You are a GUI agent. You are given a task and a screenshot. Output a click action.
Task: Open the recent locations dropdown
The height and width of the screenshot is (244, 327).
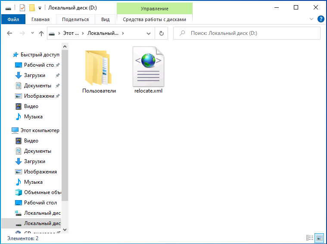[x=32, y=33]
